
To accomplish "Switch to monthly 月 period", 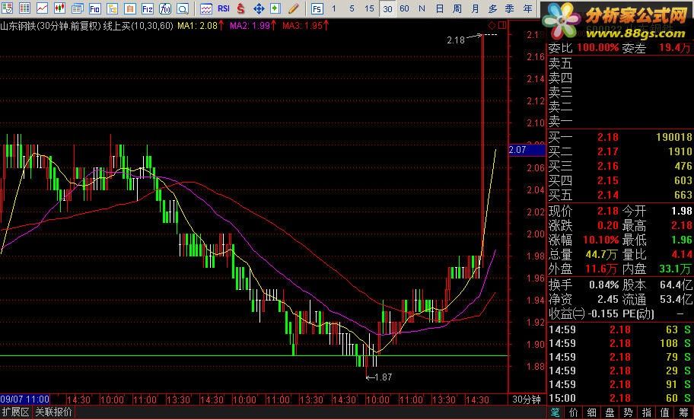I will click(x=475, y=8).
